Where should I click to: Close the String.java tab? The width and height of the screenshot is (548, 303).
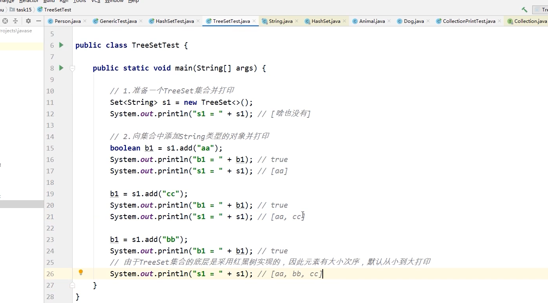pyautogui.click(x=297, y=21)
